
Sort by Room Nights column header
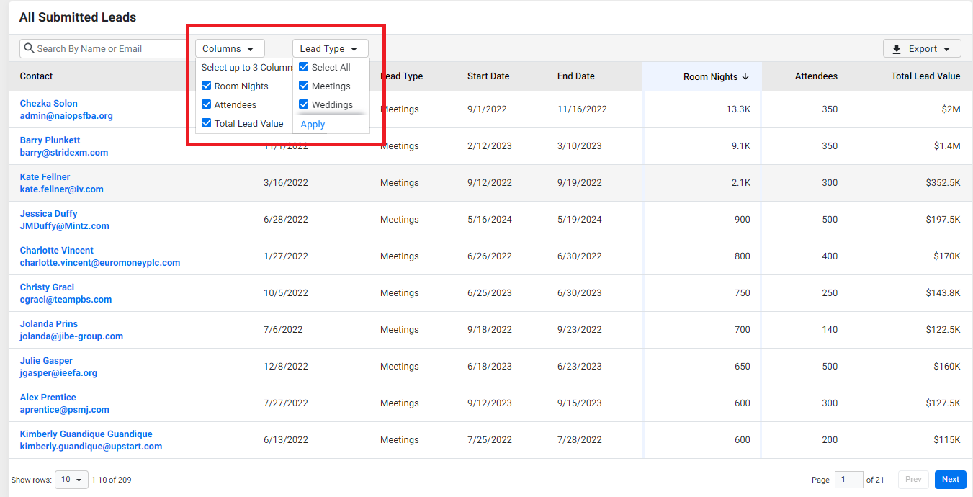tap(711, 76)
